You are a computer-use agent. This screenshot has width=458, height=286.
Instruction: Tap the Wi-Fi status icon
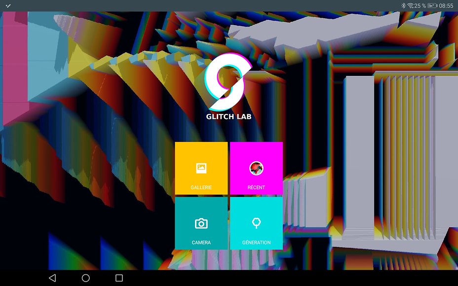411,5
